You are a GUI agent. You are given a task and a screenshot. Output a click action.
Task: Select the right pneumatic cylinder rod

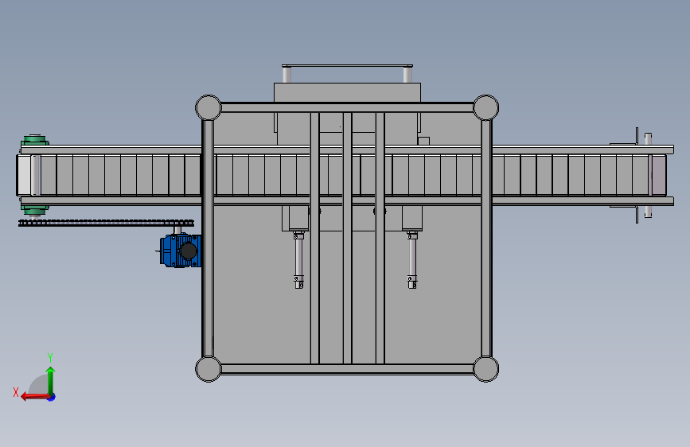[412, 259]
